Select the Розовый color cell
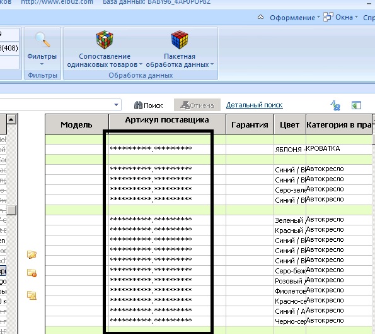 coord(290,280)
